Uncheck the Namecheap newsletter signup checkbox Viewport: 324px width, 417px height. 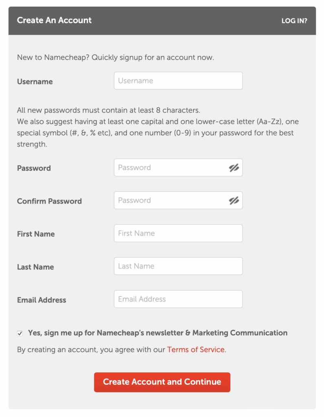point(20,334)
